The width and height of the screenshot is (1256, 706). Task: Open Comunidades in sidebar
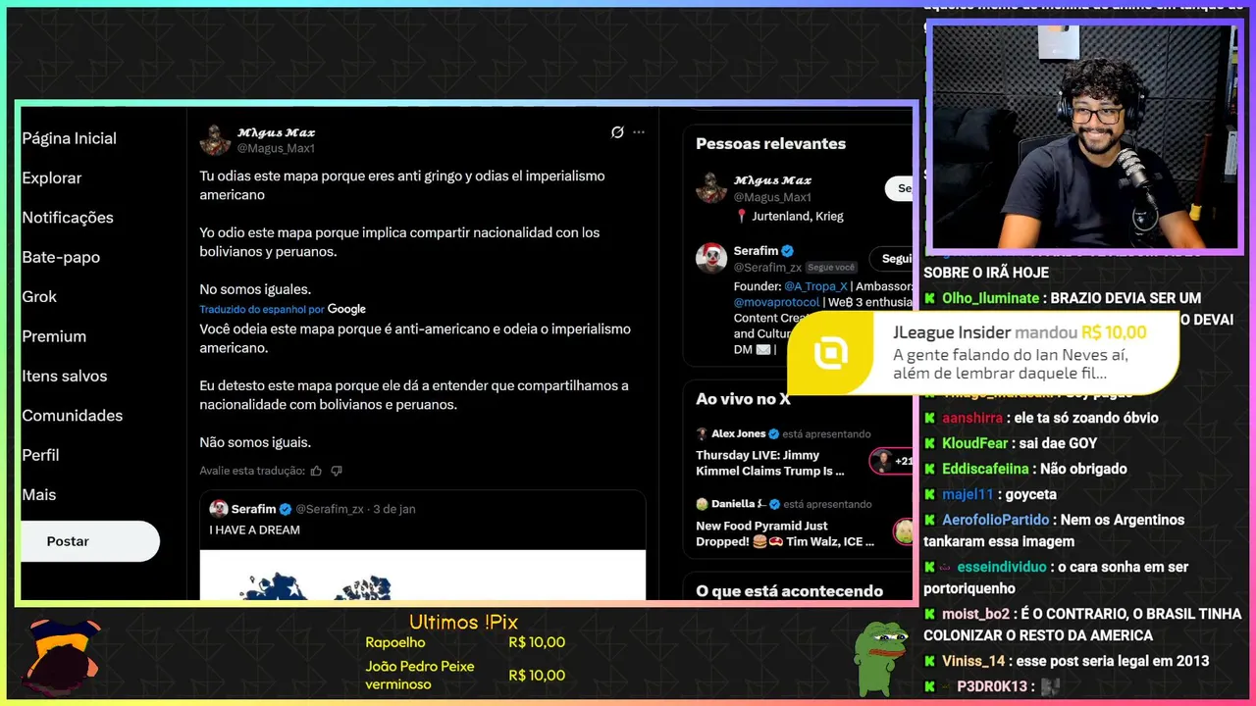[73, 416]
